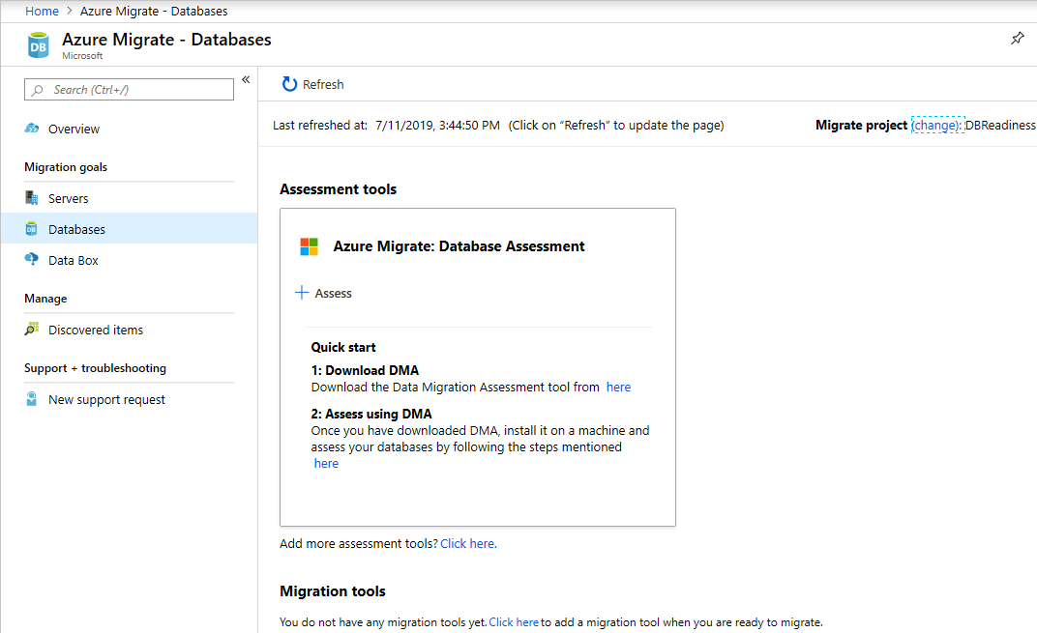Click the Databases icon in sidebar
The image size is (1037, 633).
[x=31, y=229]
